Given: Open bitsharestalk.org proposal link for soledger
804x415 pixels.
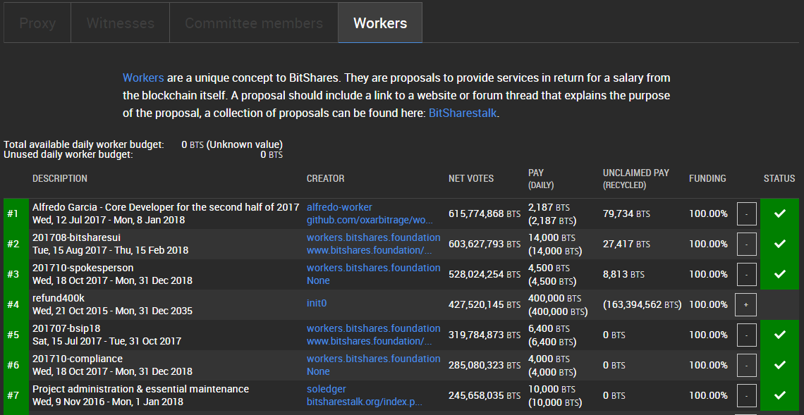Looking at the screenshot, I should pyautogui.click(x=364, y=402).
